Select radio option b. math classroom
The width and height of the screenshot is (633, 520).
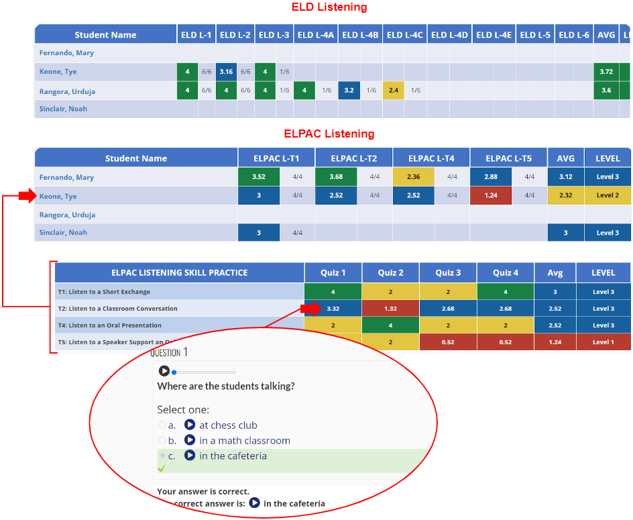[x=162, y=440]
